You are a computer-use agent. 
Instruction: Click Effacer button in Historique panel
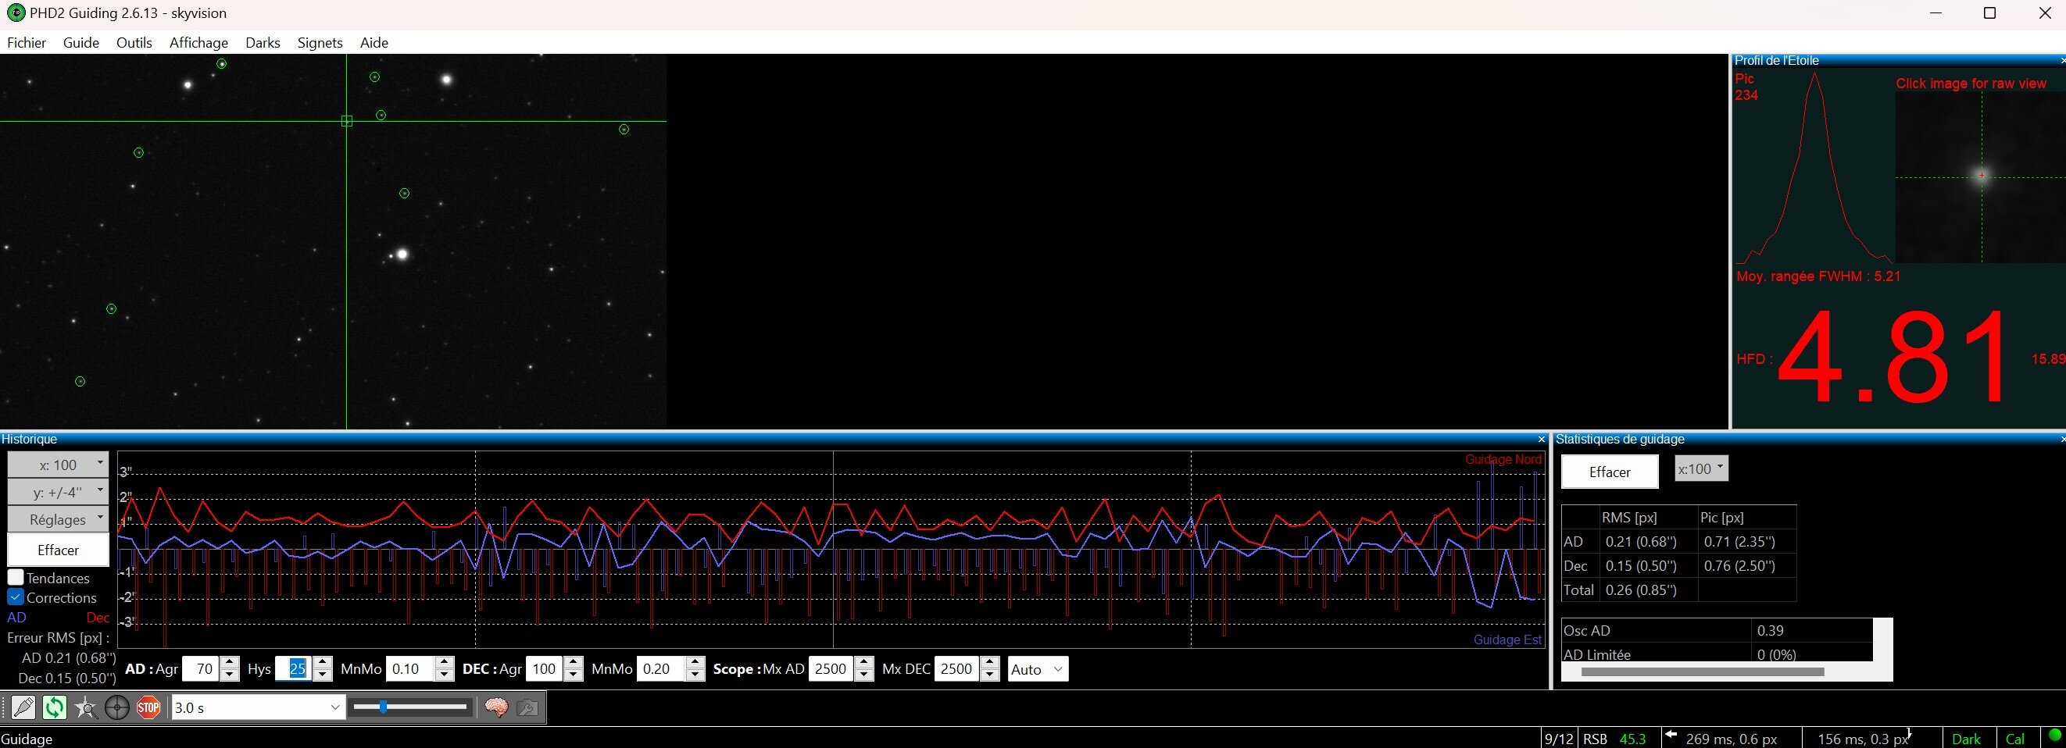(58, 550)
